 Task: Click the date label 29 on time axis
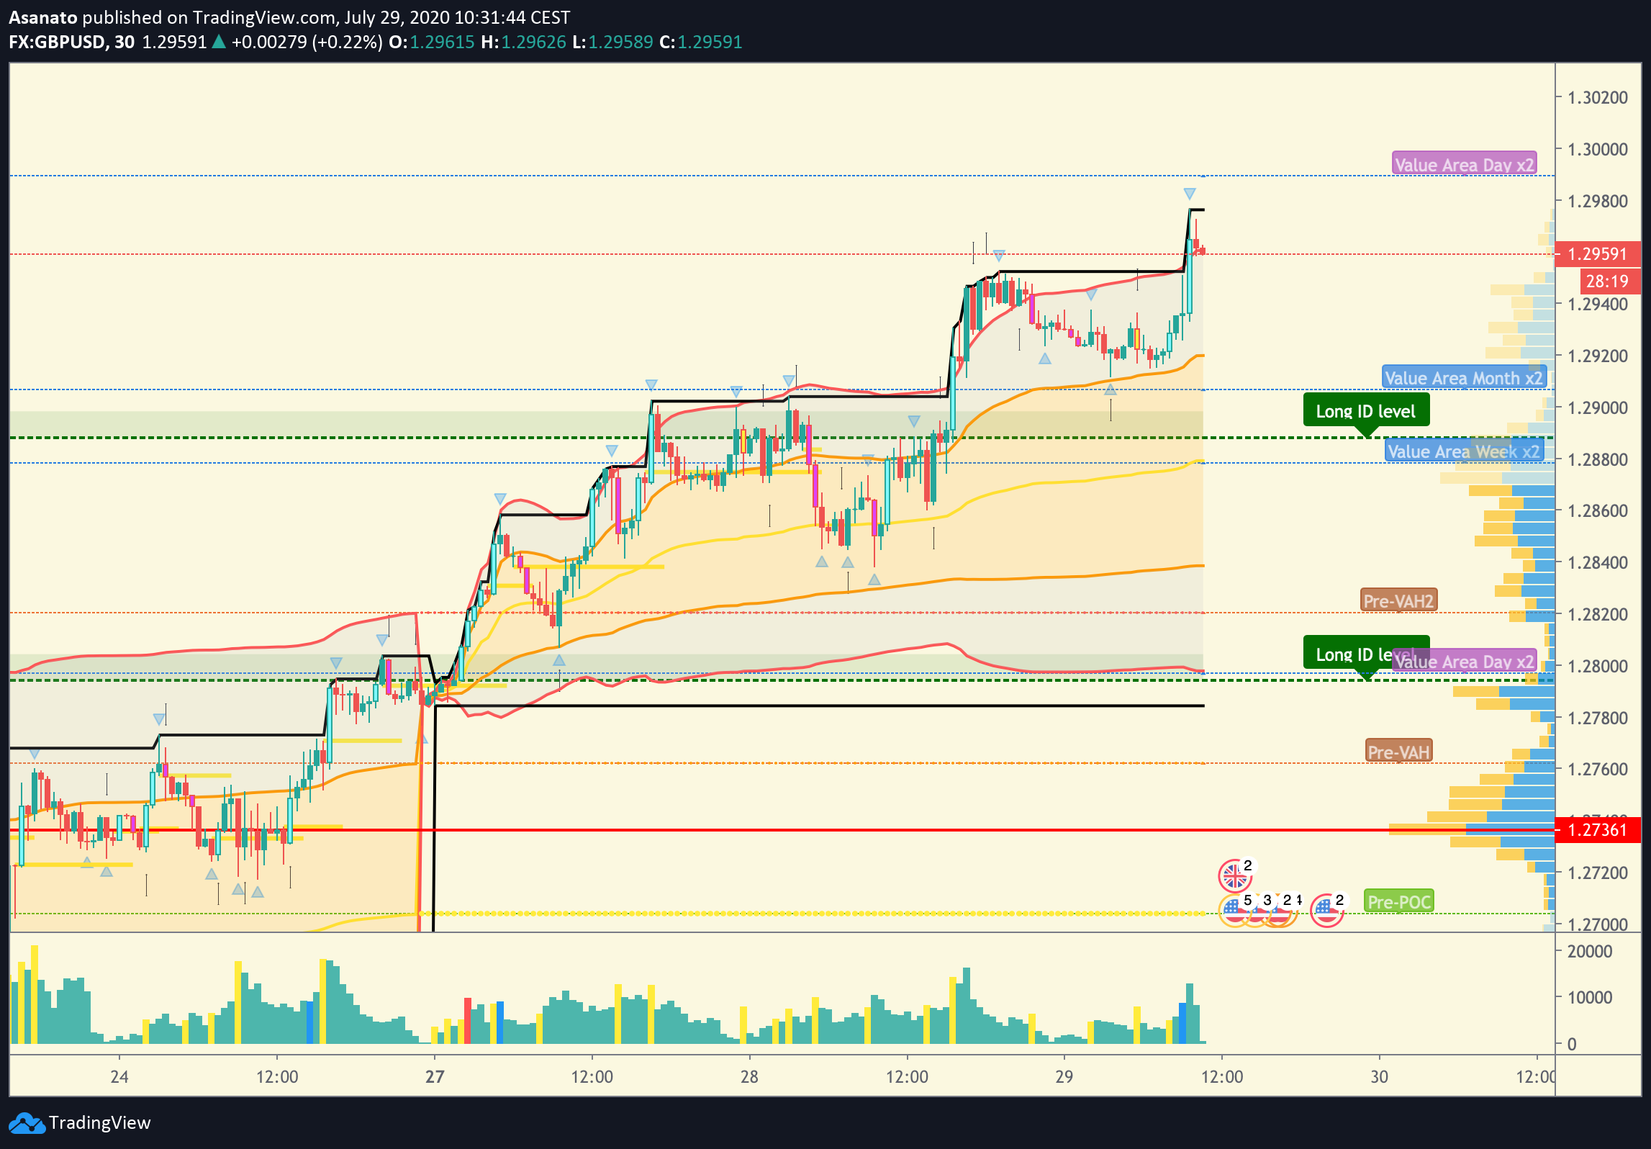tap(1064, 1077)
